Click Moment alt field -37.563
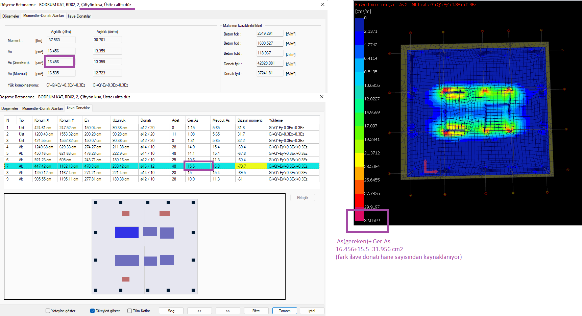This screenshot has width=582, height=316. (x=61, y=40)
